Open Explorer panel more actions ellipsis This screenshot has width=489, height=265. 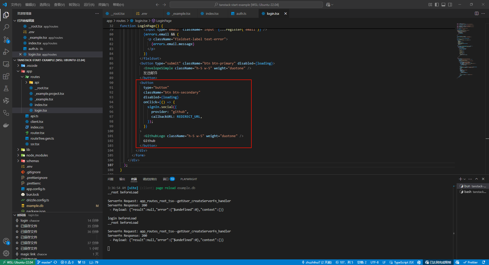[x=97, y=14]
